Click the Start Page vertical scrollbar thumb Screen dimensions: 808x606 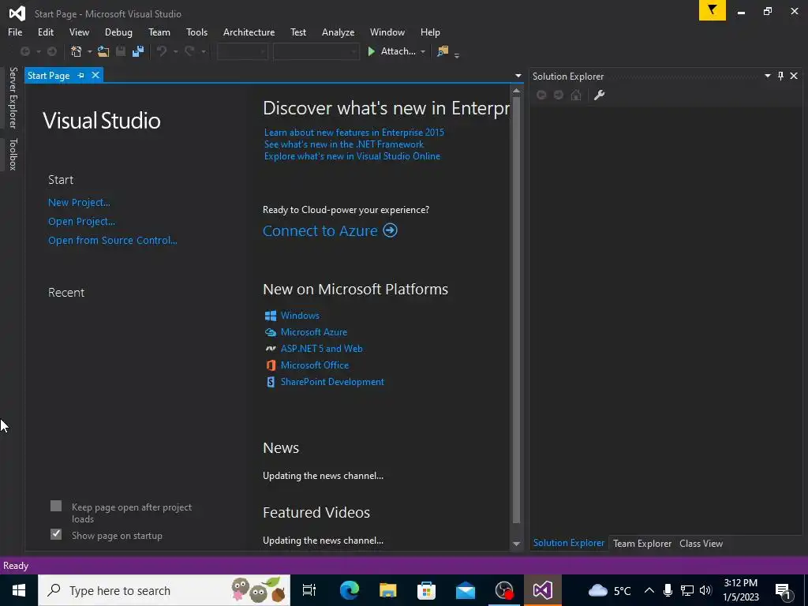coord(517,309)
